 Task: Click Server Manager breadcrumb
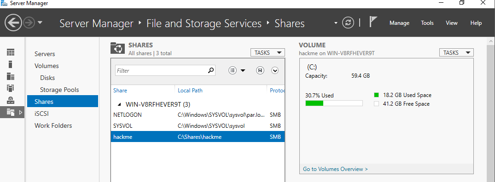pos(97,23)
